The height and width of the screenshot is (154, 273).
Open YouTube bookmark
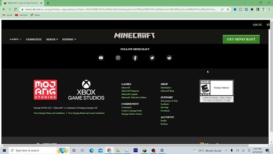(21, 15)
